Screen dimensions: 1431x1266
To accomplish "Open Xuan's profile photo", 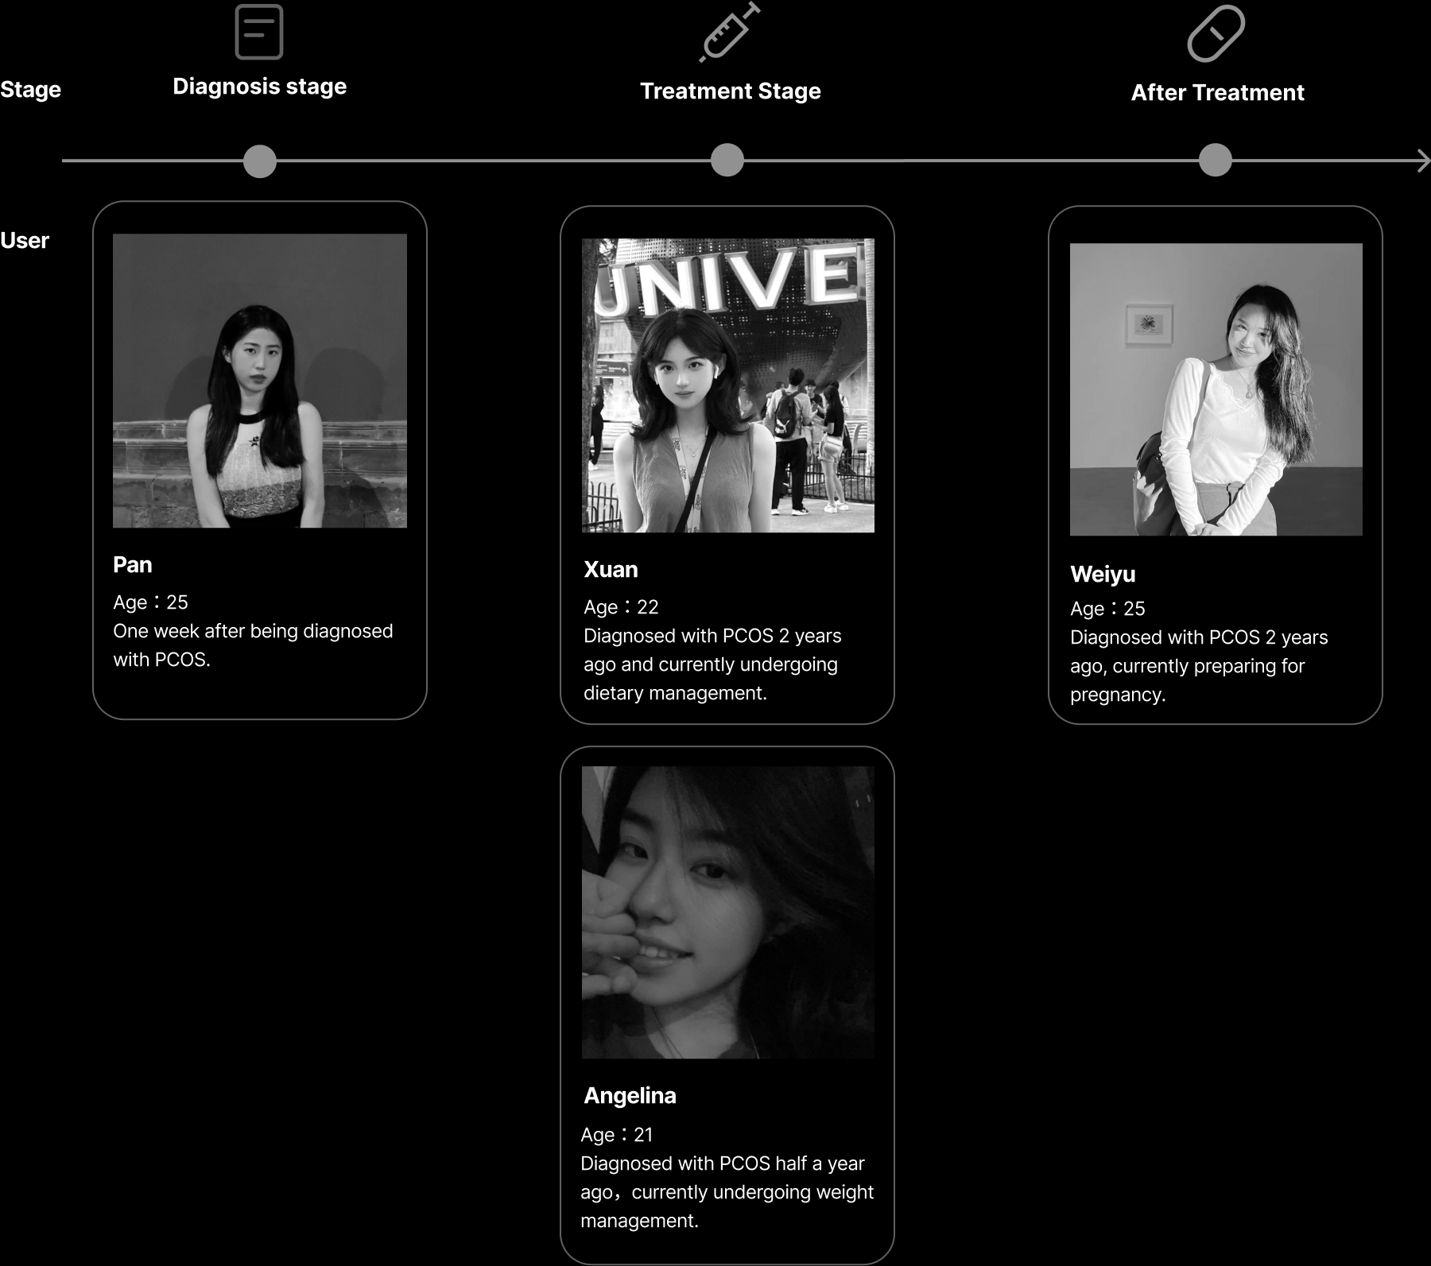I will [x=728, y=385].
